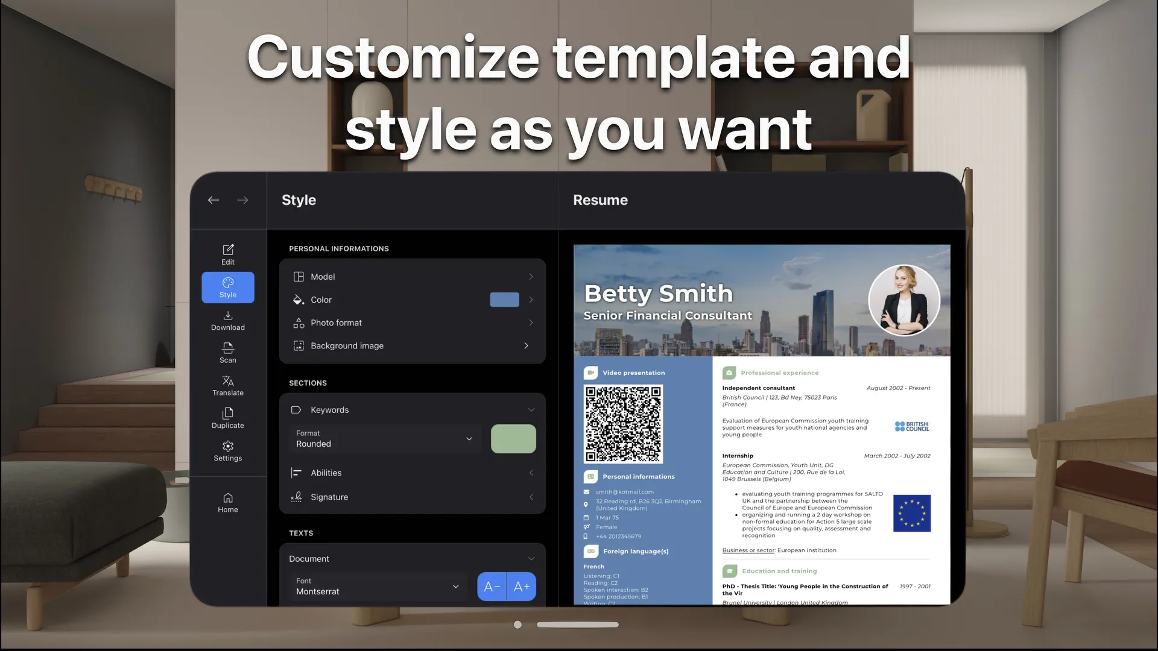Open the Format Rounded dropdown
This screenshot has height=651, width=1158.
click(385, 439)
